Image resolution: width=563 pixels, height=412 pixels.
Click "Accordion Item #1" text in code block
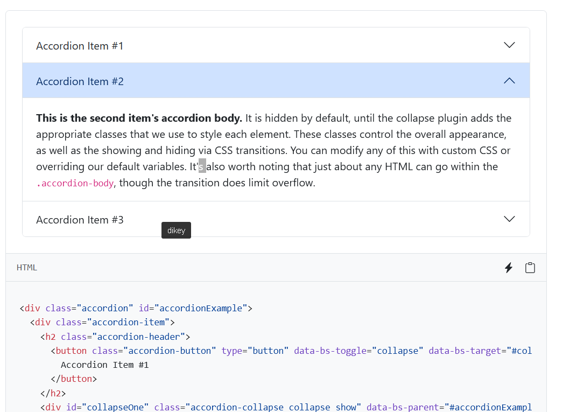104,365
